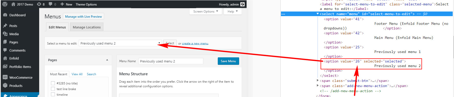Click the Save Menu button

click(228, 61)
